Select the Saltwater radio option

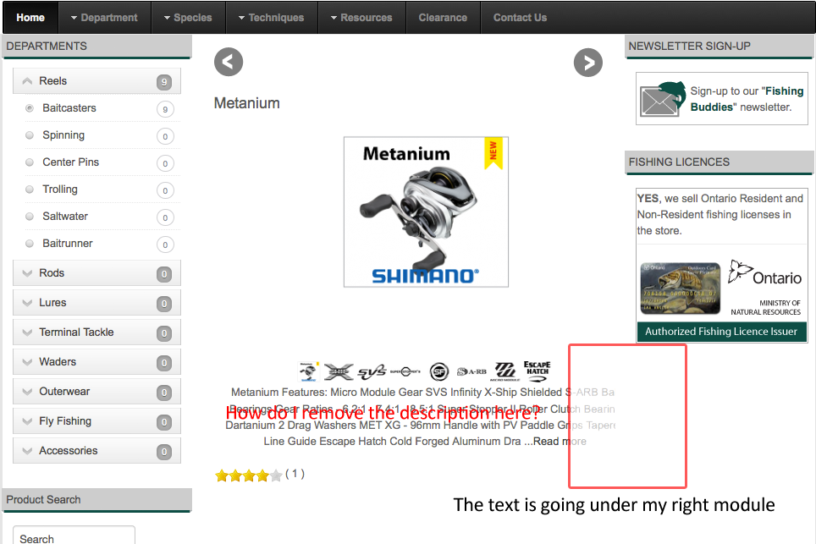30,217
